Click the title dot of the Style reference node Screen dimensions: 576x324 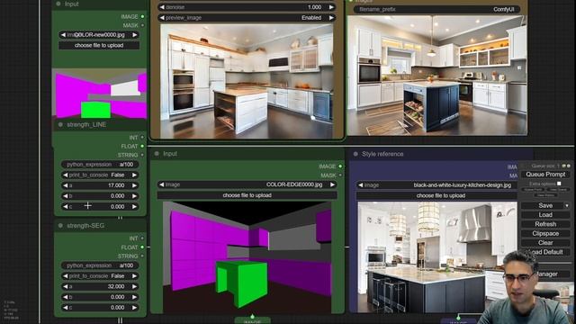[x=355, y=154]
